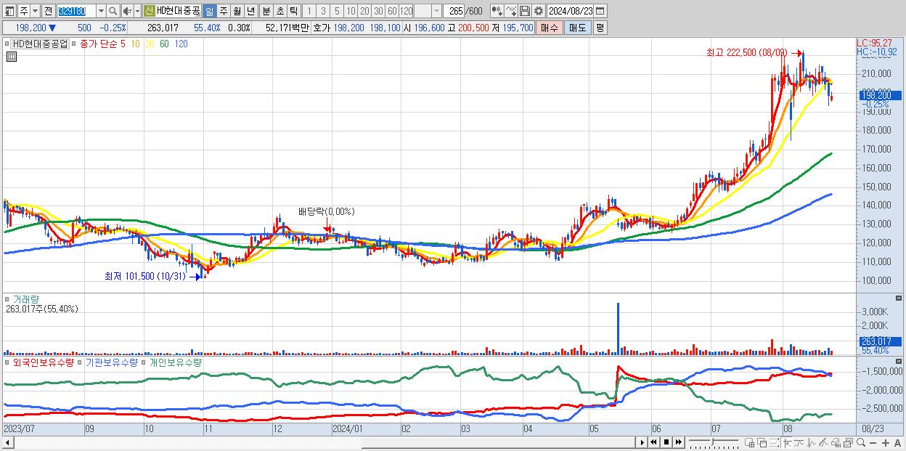Click the 매도 sell button
Image resolution: width=906 pixels, height=451 pixels.
(578, 28)
